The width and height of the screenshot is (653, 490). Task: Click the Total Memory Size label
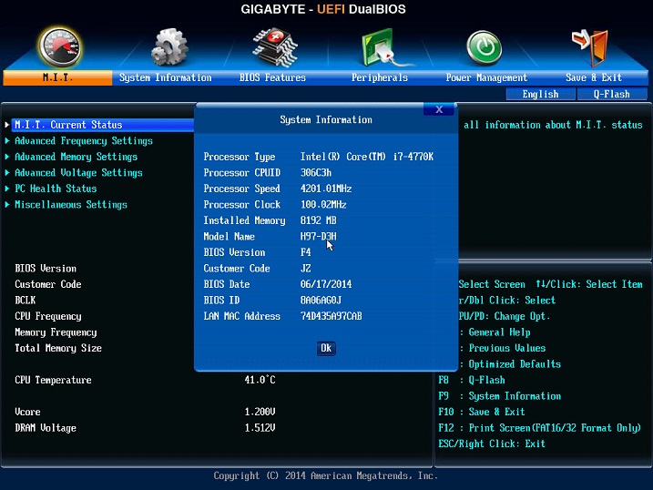click(x=58, y=348)
